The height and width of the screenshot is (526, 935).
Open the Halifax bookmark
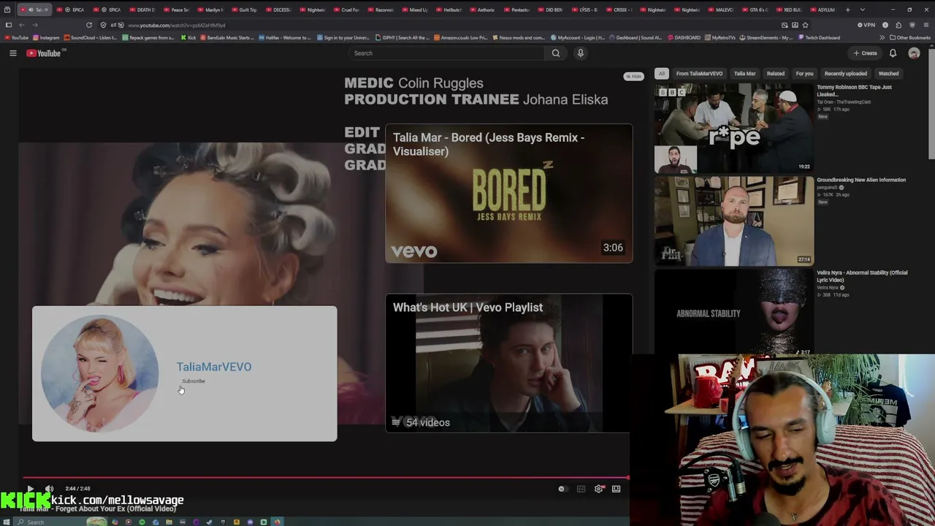pyautogui.click(x=284, y=37)
